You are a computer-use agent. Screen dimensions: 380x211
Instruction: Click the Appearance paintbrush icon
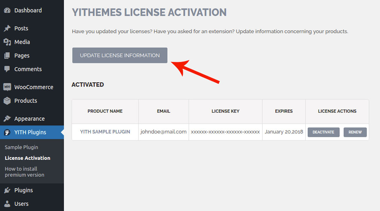(7, 119)
